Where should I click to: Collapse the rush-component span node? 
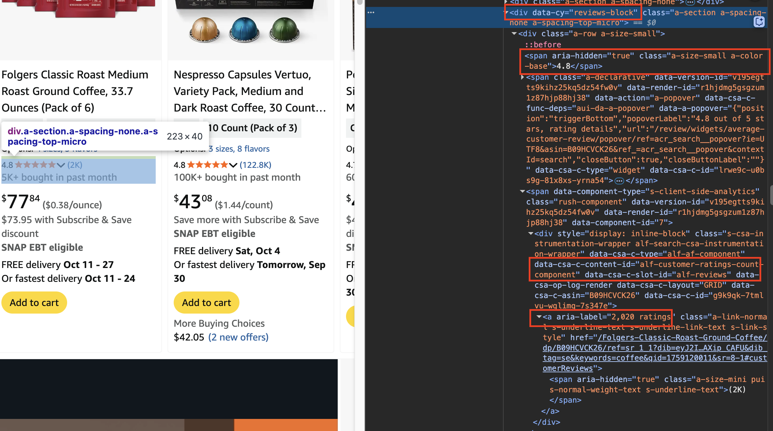(522, 191)
